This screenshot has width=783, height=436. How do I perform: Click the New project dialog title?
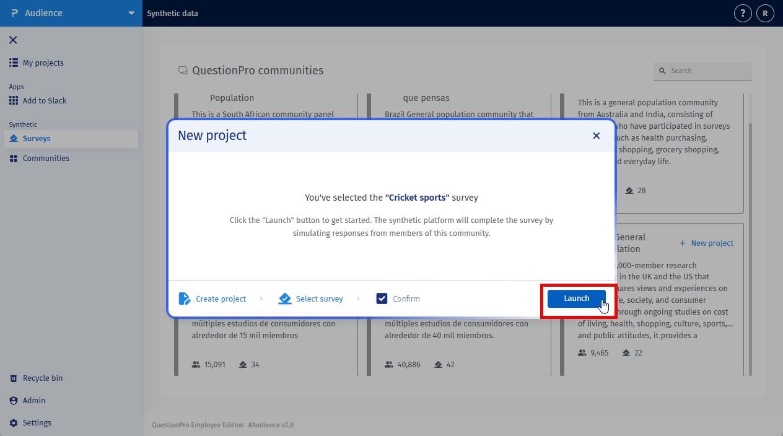[x=212, y=135]
